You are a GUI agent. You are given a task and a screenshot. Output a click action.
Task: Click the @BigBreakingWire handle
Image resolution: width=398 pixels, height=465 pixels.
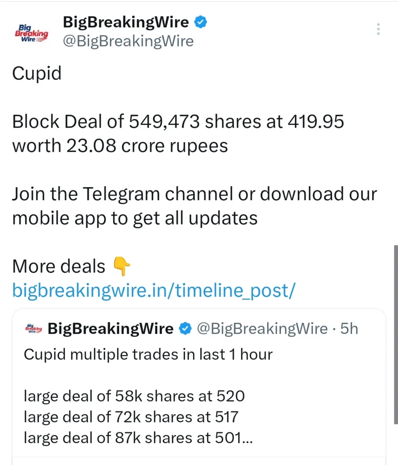[x=129, y=41]
